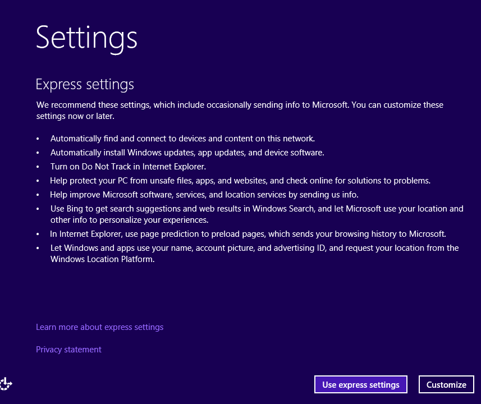Select the 'Automatically find and connect to devices' item
481x404 pixels.
click(x=182, y=138)
